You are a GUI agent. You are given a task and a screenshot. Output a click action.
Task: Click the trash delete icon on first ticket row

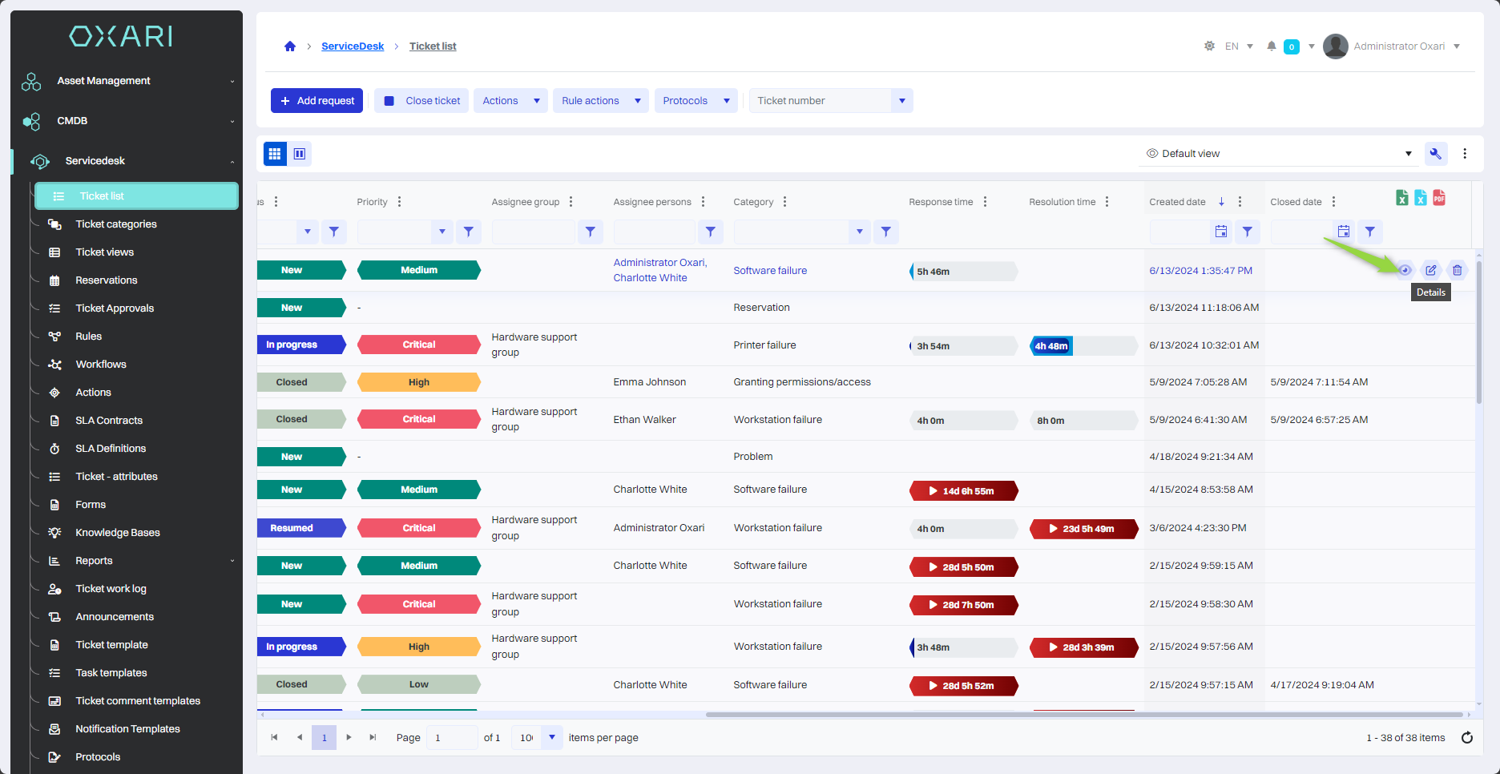pyautogui.click(x=1458, y=270)
